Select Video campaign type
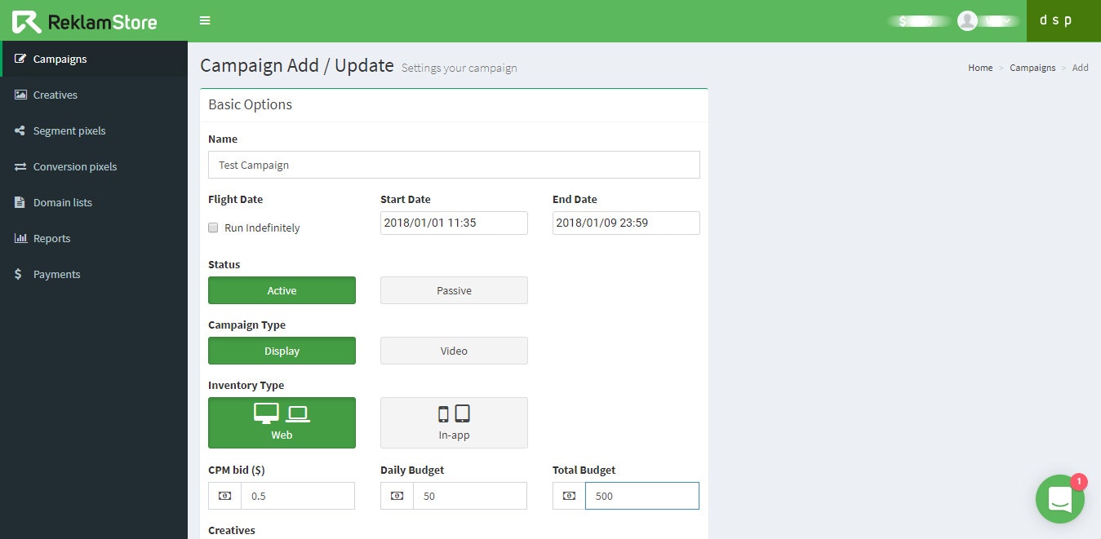Image resolution: width=1101 pixels, height=539 pixels. click(454, 351)
